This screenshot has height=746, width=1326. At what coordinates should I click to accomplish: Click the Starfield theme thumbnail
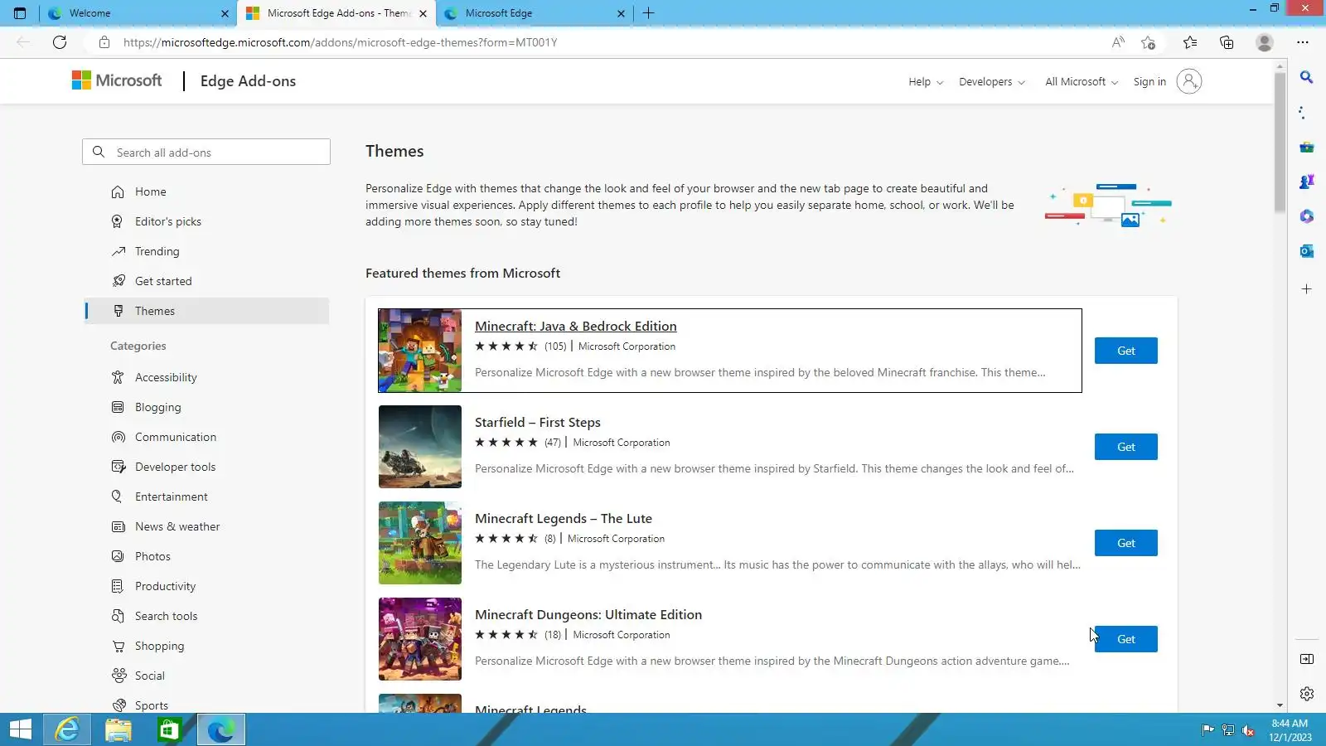click(x=420, y=447)
